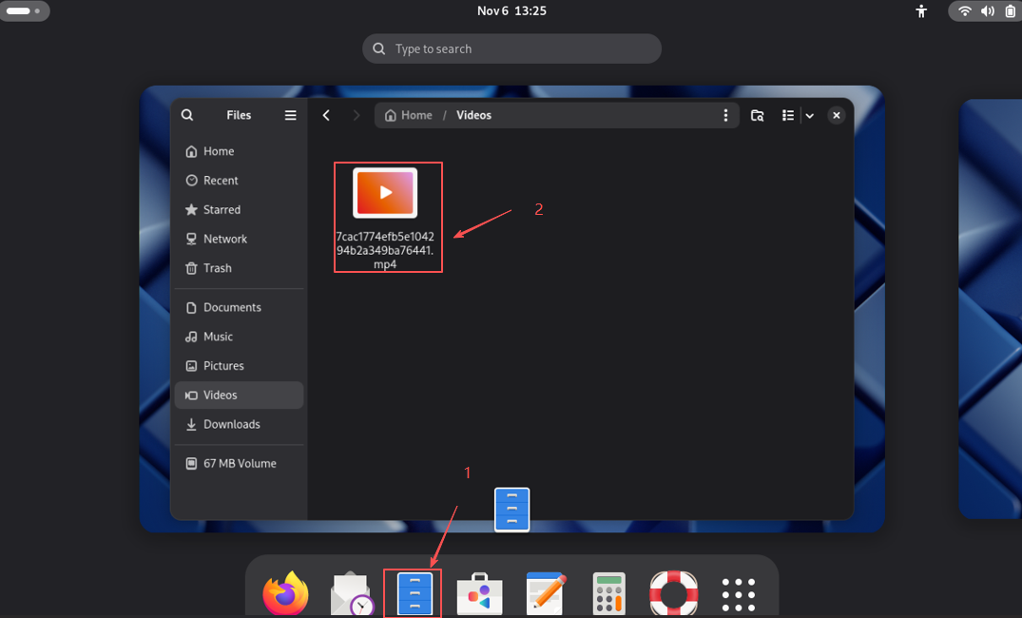Open the mp4 video file thumbnail
1022x618 pixels.
coord(385,193)
